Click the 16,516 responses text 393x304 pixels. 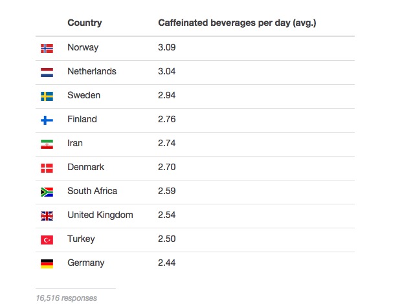pos(66,298)
